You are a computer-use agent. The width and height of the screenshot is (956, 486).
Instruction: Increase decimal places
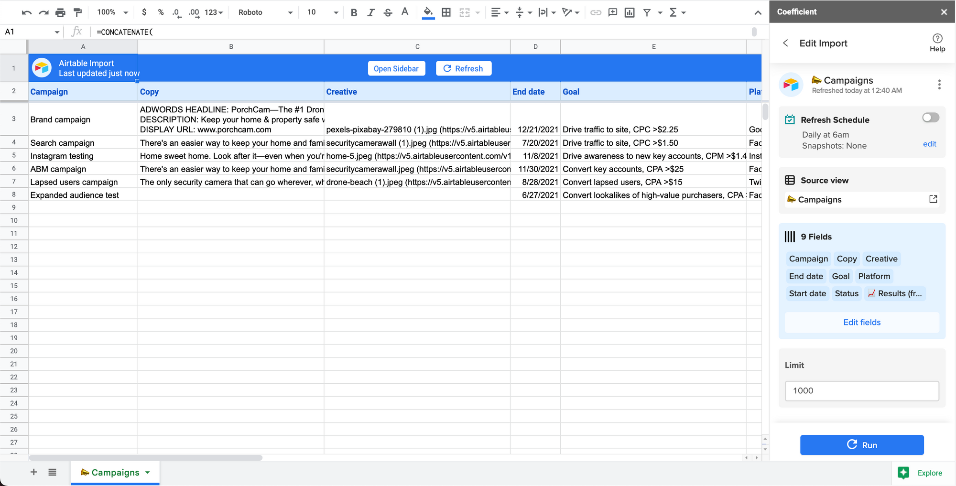tap(194, 12)
